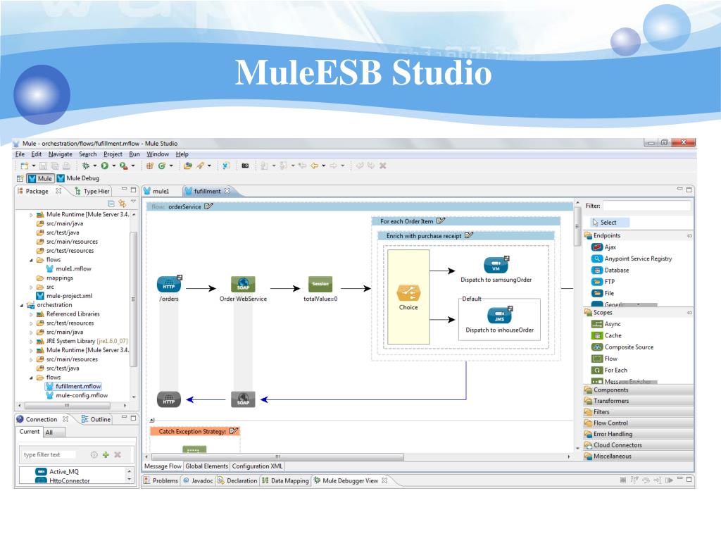Click the Collapse All icon in Package panel

coord(111,203)
